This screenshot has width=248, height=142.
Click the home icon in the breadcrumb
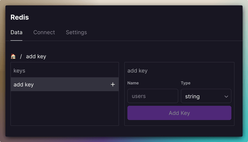tap(13, 56)
